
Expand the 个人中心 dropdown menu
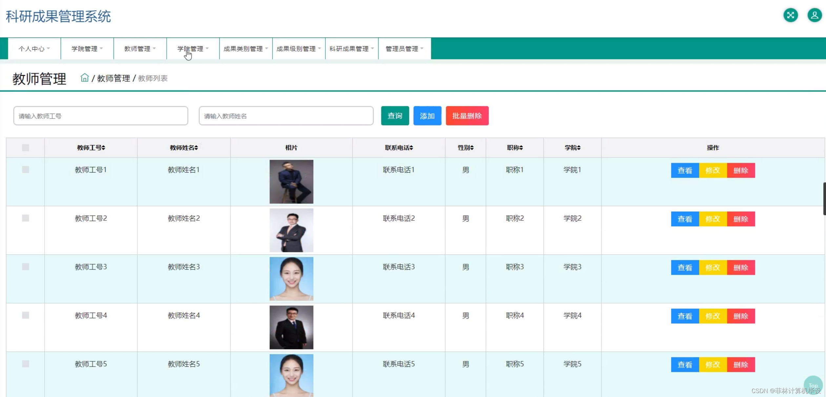(x=34, y=49)
